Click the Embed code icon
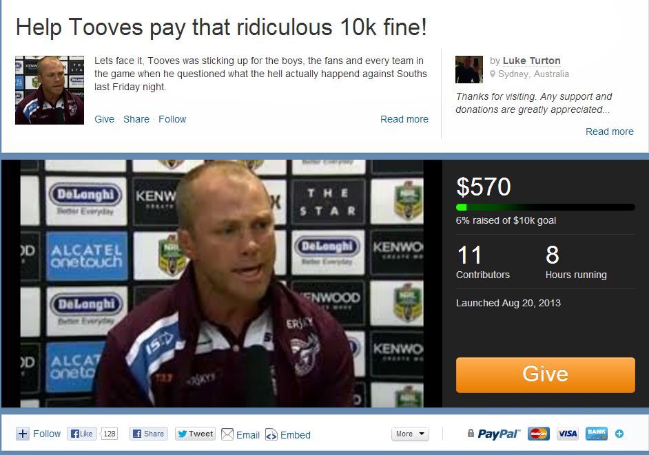Image resolution: width=649 pixels, height=455 pixels. 271,434
